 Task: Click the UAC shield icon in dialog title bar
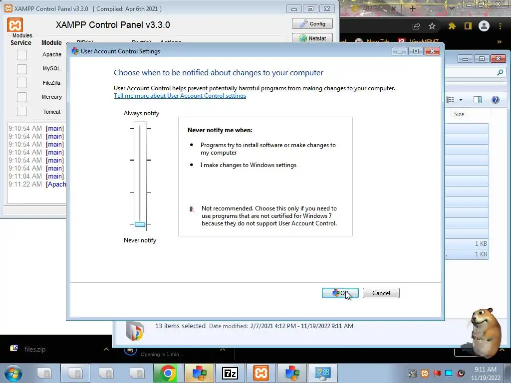(75, 51)
